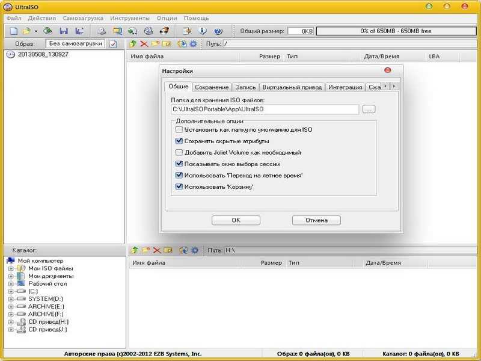Click the blue Info toolbar icon
This screenshot has width=481, height=361.
pos(203,31)
